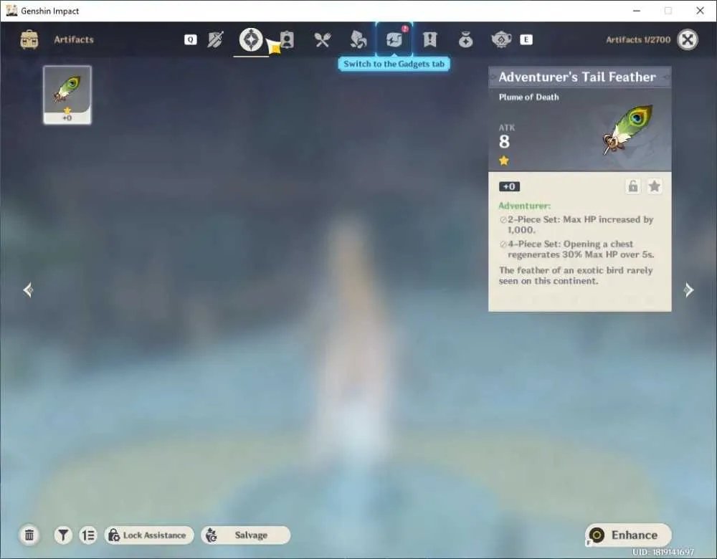
Task: Go to previous inventory category arrow
Action: tap(29, 290)
